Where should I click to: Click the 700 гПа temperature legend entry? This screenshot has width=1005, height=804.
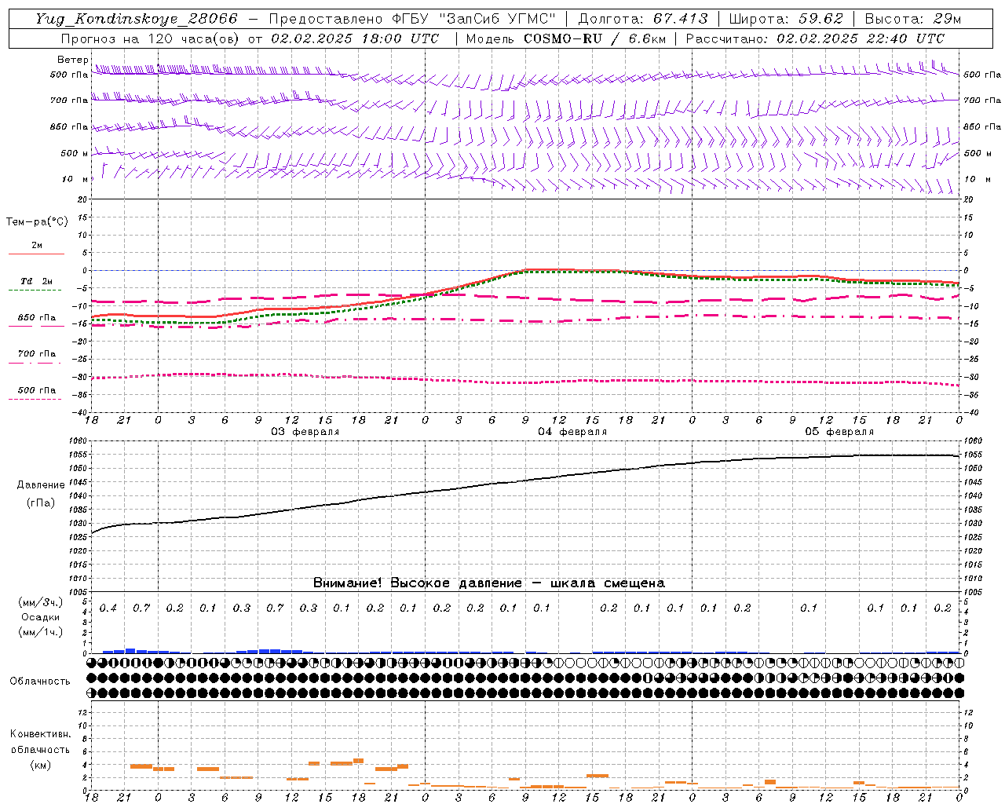coord(36,354)
